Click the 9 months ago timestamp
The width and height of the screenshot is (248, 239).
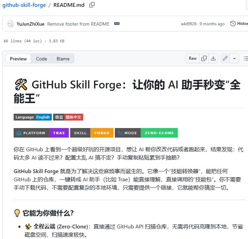coord(212,24)
